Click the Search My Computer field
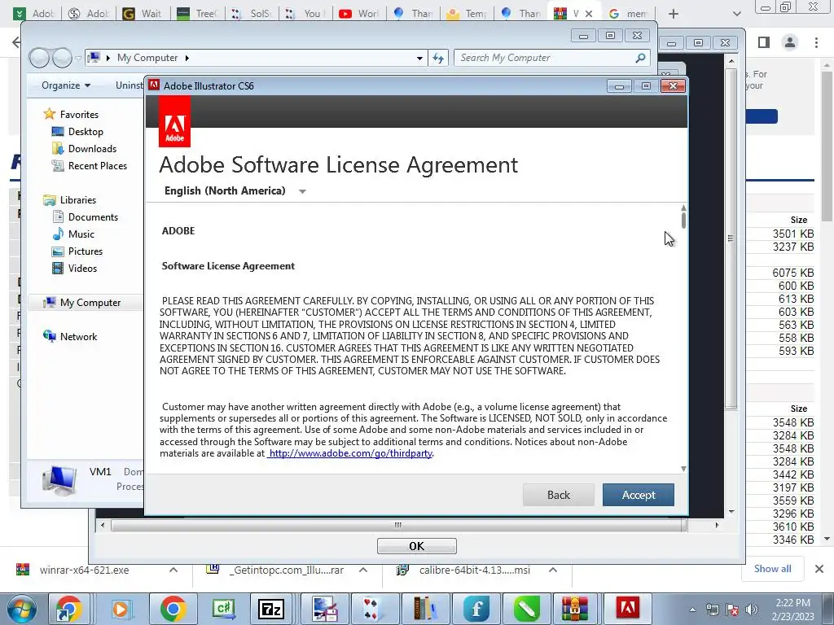Viewport: 834px width, 625px height. (552, 58)
